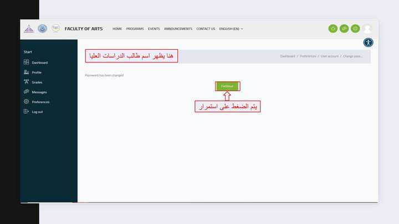
Task: Open Grades icon in the sidebar
Action: coord(26,82)
